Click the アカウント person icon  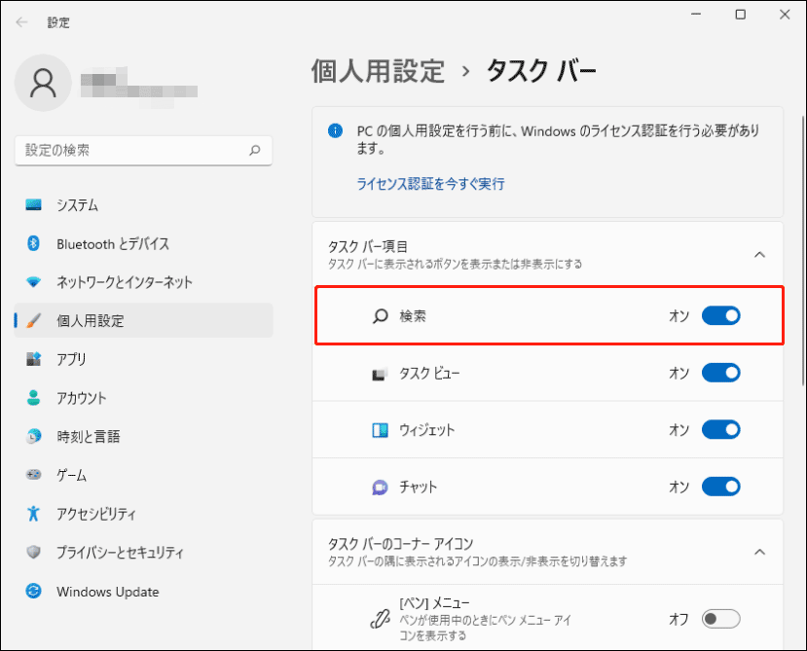[x=33, y=398]
